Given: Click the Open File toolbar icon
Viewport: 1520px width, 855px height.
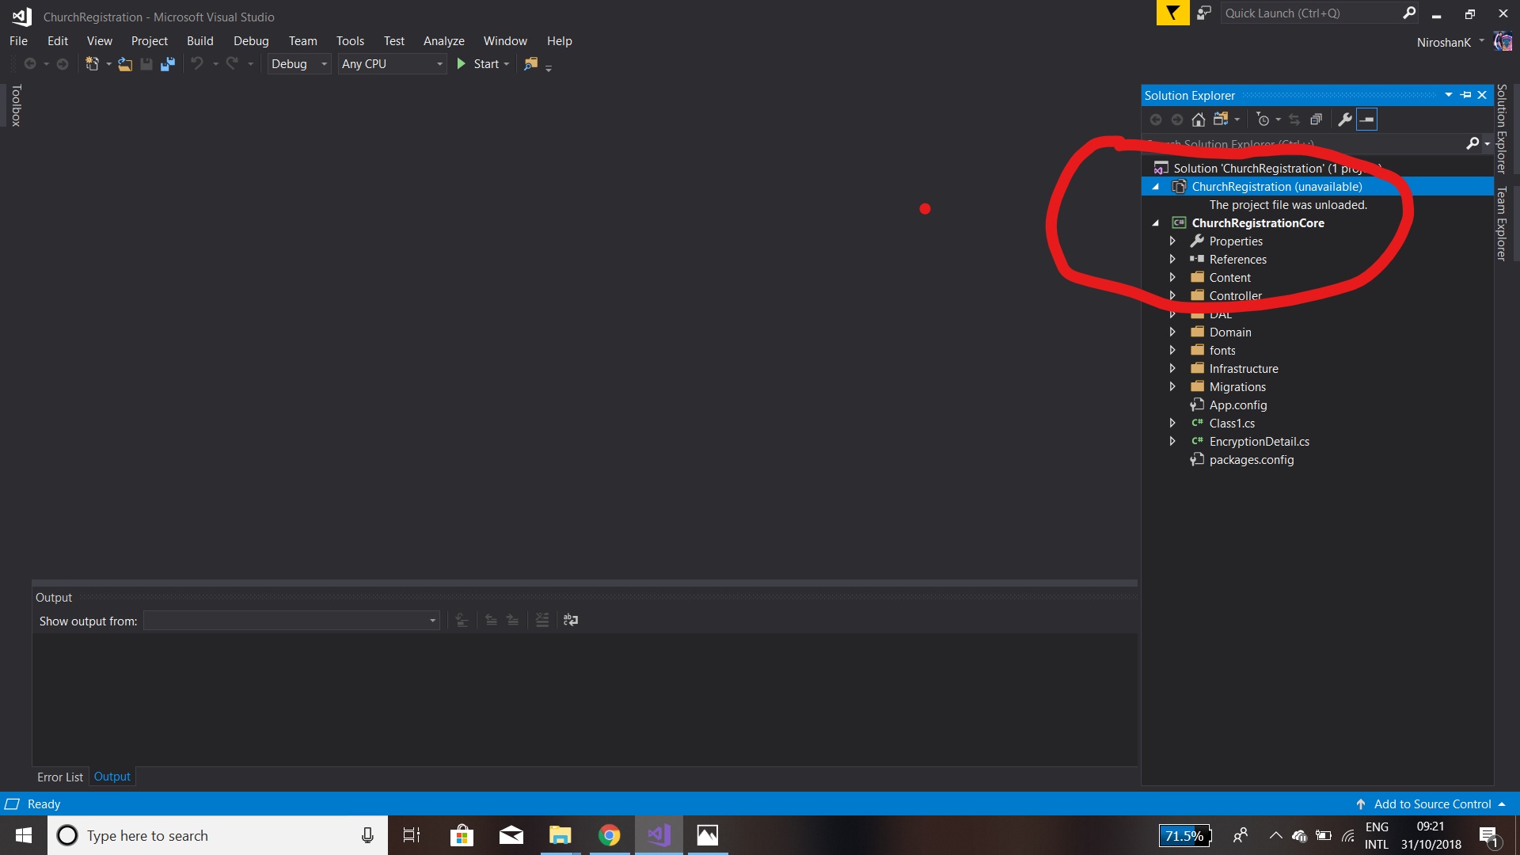Looking at the screenshot, I should pos(125,64).
